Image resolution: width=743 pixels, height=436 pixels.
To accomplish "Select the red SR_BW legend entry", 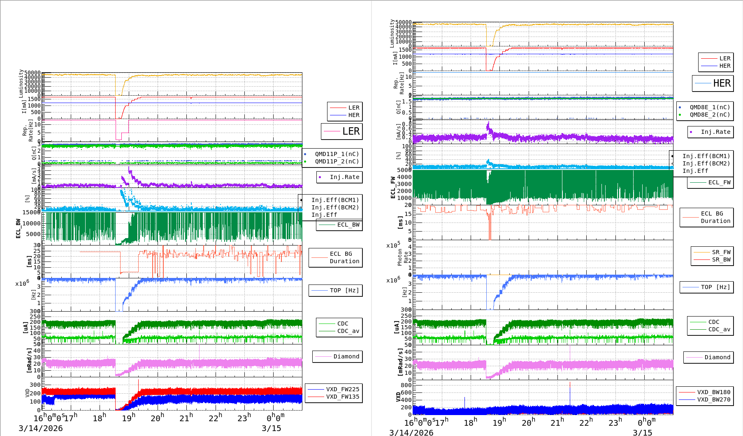I will point(721,259).
